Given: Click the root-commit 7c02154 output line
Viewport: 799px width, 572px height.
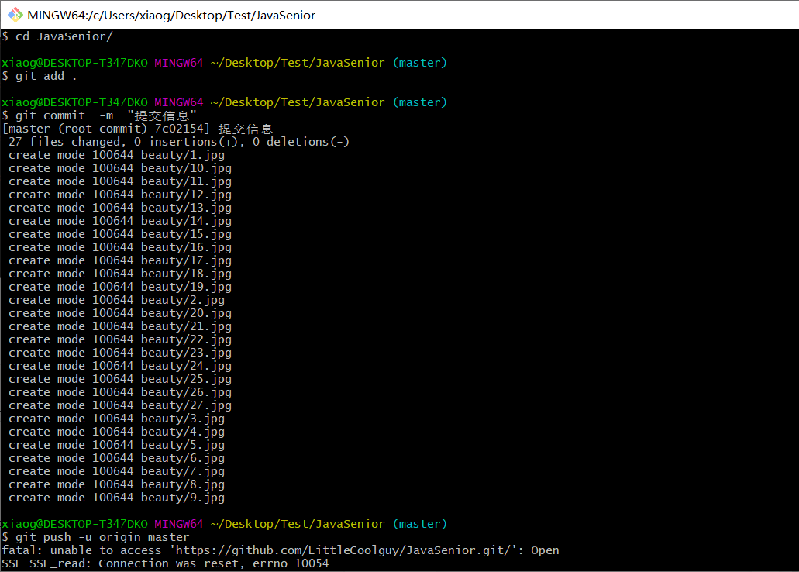Looking at the screenshot, I should pyautogui.click(x=138, y=129).
